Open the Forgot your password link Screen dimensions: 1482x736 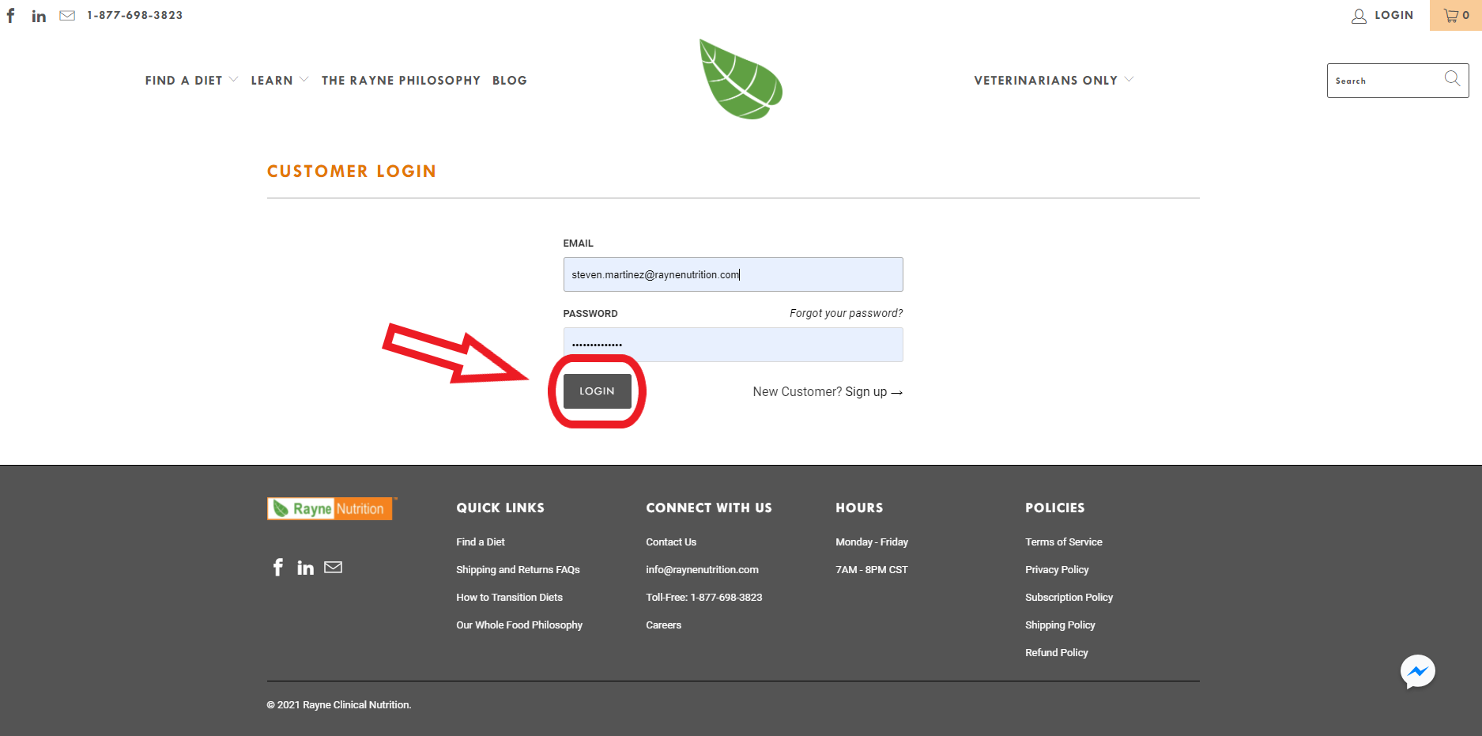click(x=845, y=313)
